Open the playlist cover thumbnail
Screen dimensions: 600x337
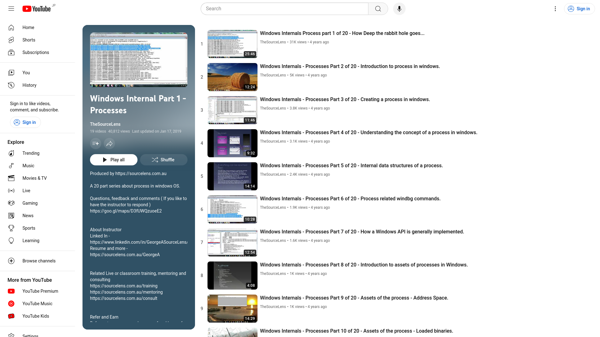point(139,60)
